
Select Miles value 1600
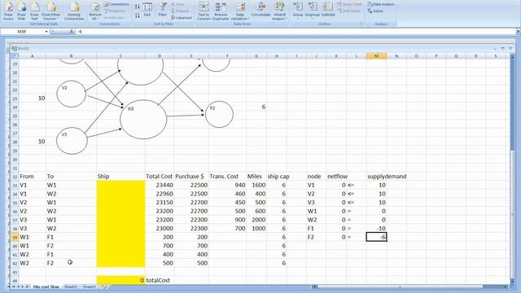click(256, 185)
